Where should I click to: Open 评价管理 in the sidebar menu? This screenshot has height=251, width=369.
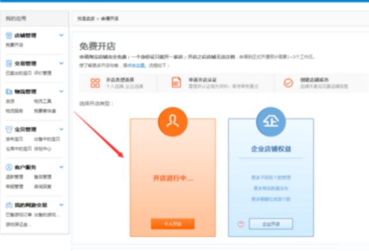coord(43,73)
